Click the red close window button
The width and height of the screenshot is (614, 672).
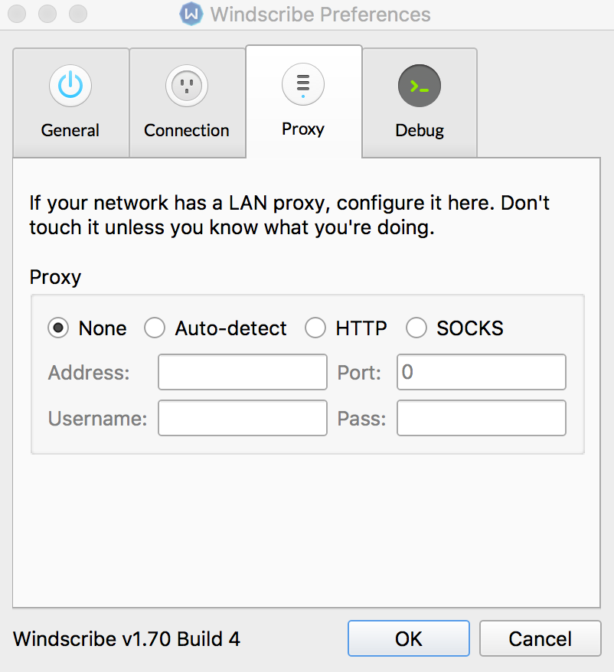coord(17,14)
